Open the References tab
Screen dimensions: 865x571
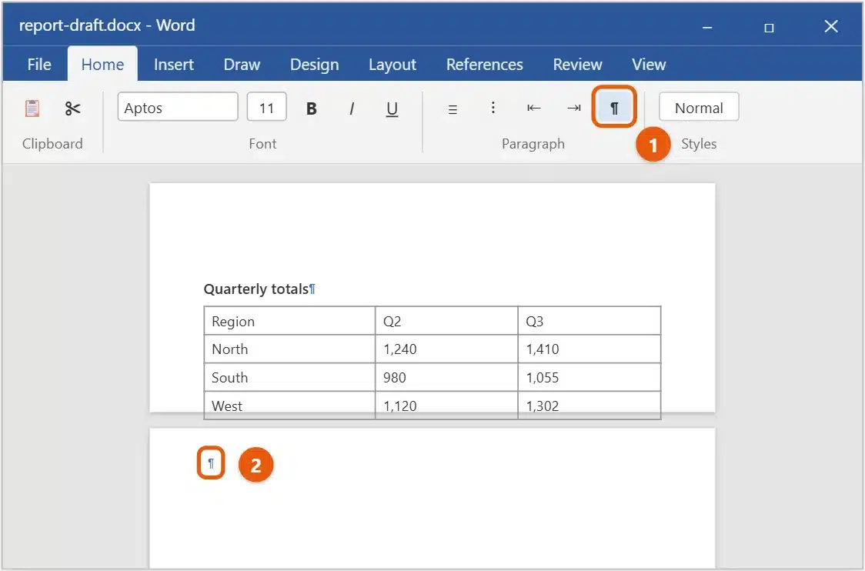[x=484, y=65]
